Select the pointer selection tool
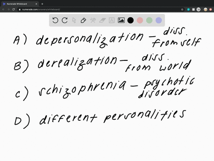 tap(74, 20)
